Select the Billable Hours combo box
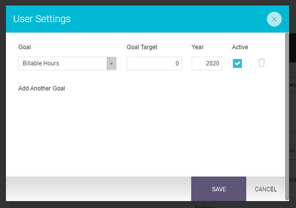The height and width of the screenshot is (208, 296). tap(67, 63)
